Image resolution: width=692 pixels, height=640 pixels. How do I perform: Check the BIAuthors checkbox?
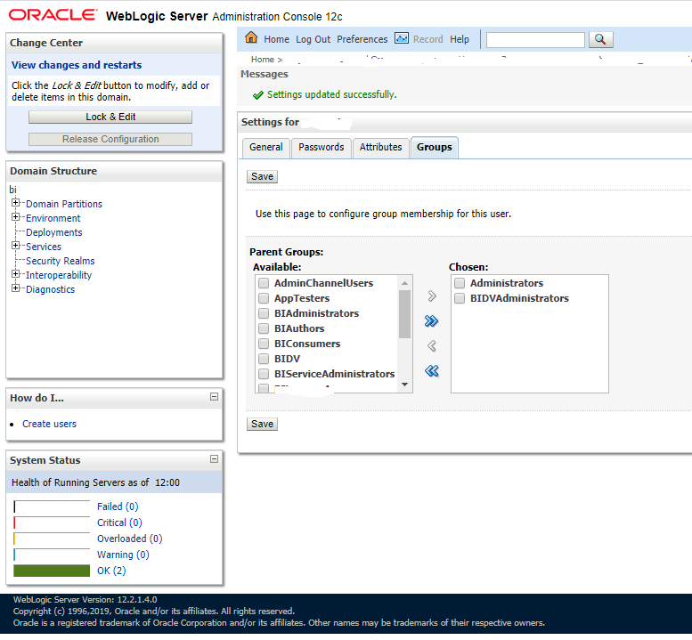click(x=264, y=328)
